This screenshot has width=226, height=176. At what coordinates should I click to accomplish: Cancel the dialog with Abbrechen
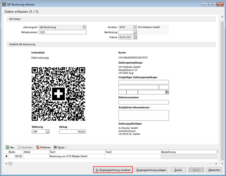click(x=214, y=170)
